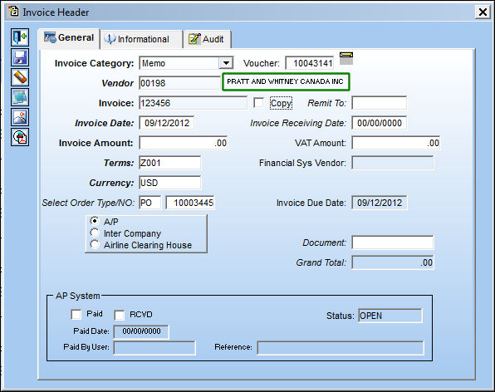Click the Paid By User field
This screenshot has width=495, height=392.
point(154,348)
